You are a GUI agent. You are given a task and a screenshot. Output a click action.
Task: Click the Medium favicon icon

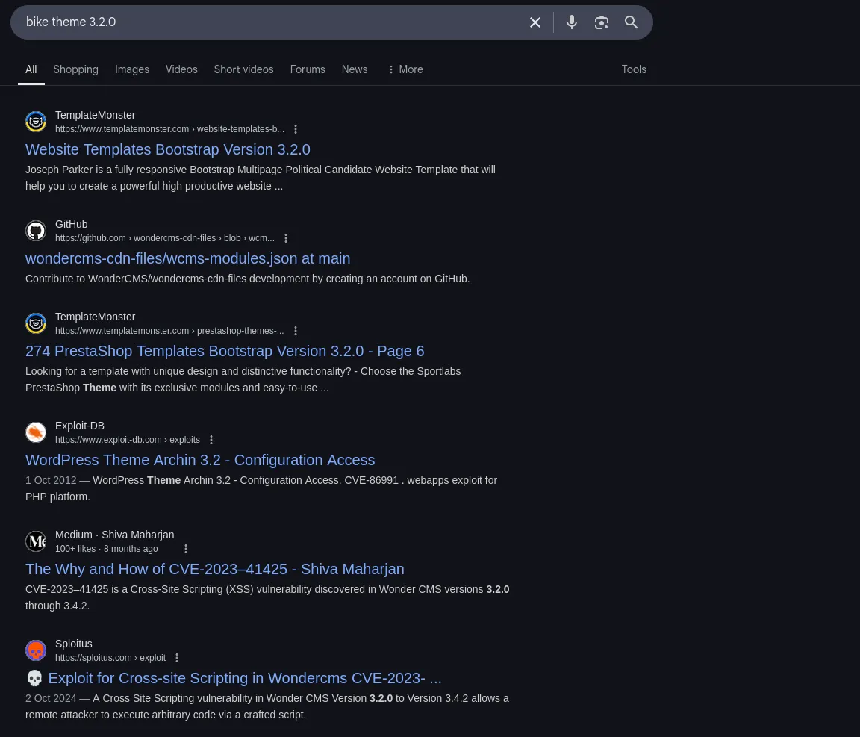tap(36, 541)
